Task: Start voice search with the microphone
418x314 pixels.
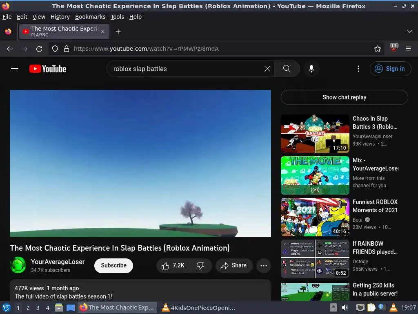Action: click(x=311, y=69)
